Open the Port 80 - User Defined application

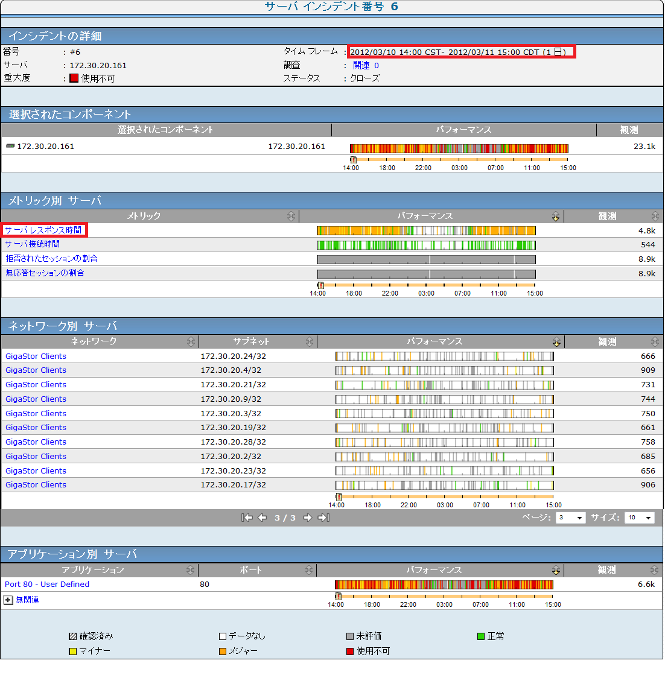point(47,585)
